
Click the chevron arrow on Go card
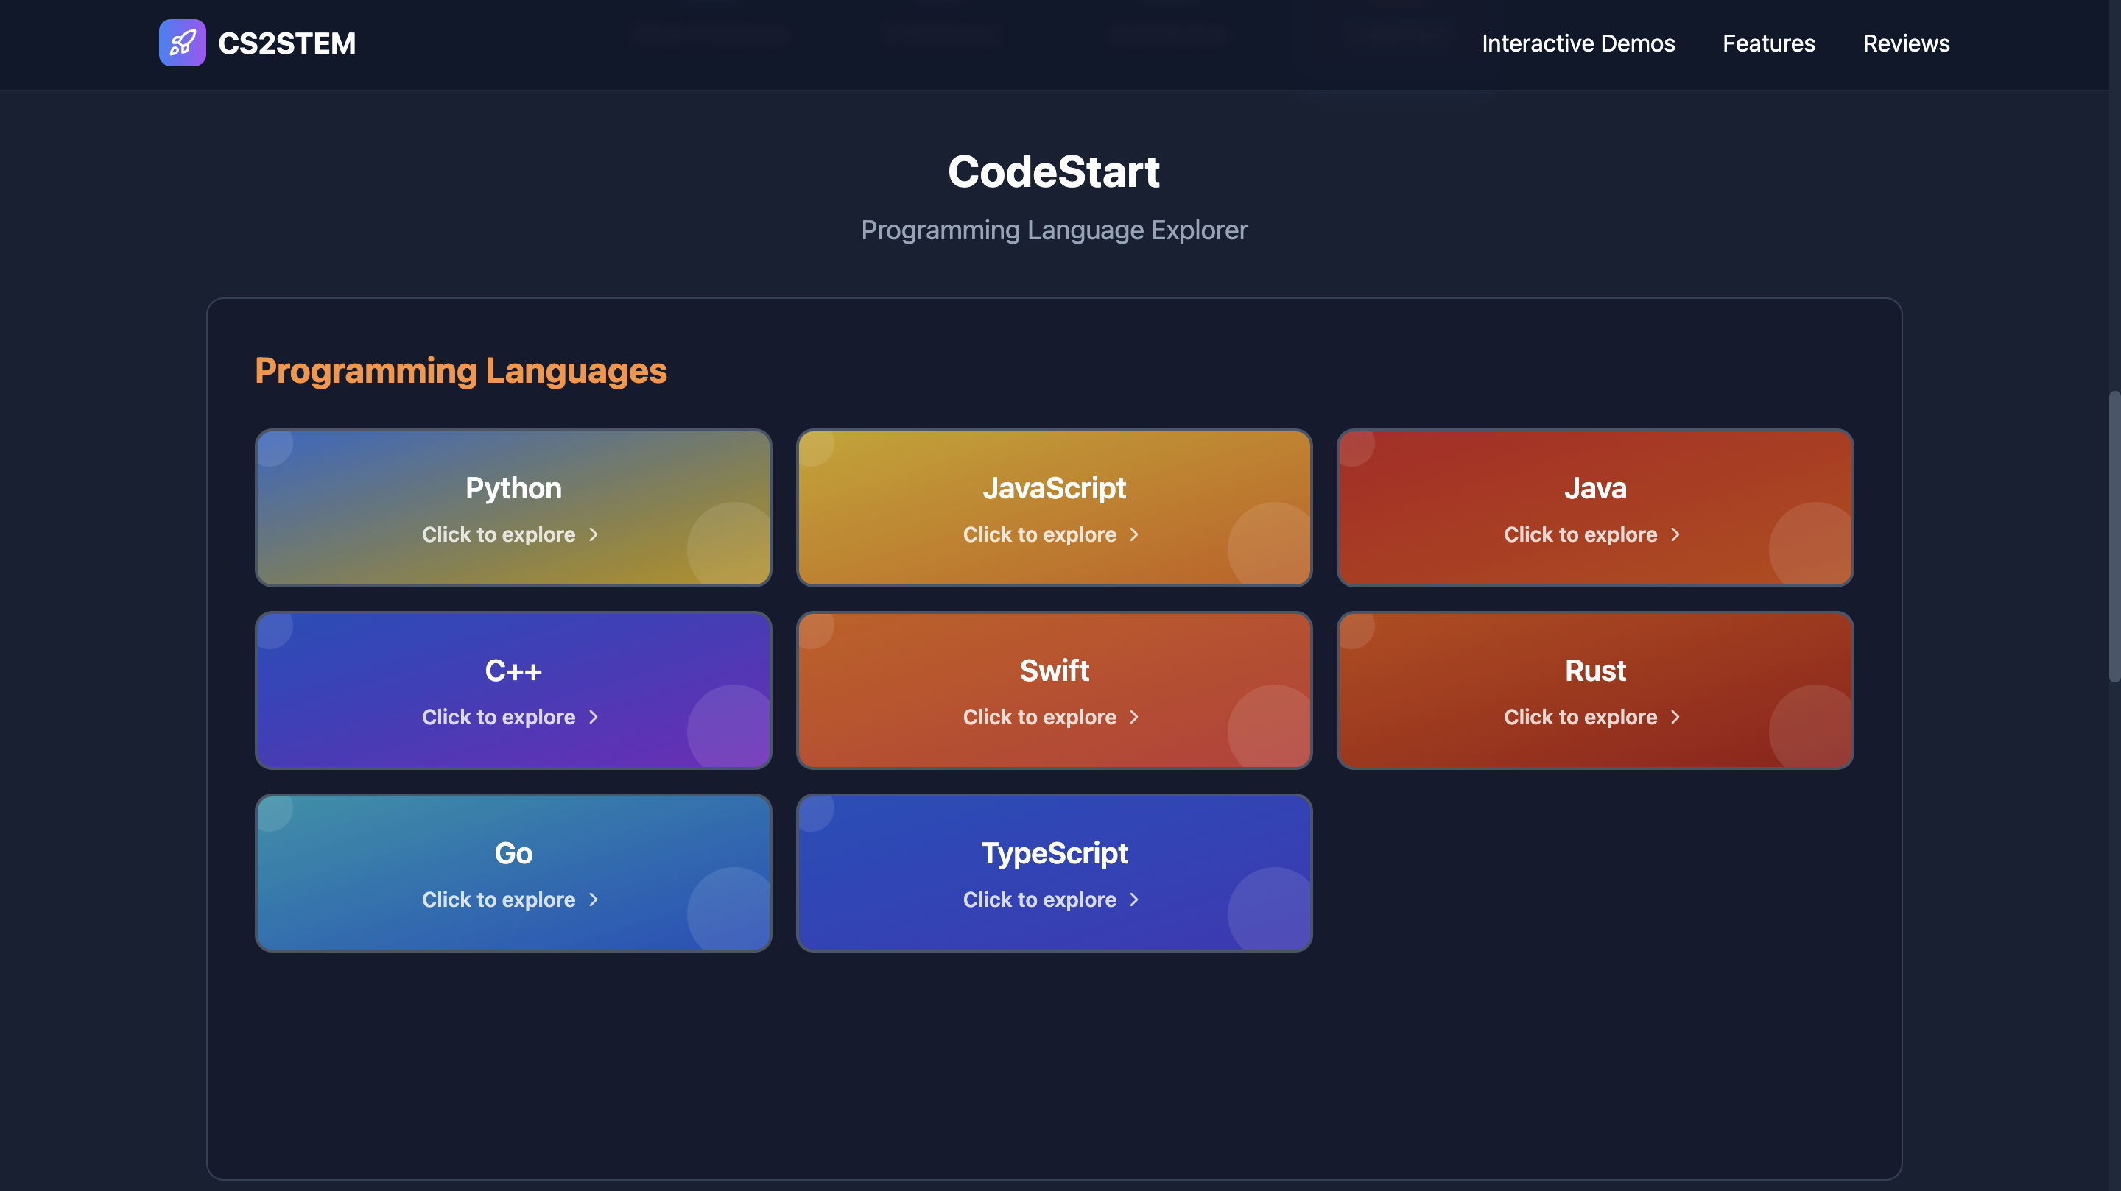[593, 900]
